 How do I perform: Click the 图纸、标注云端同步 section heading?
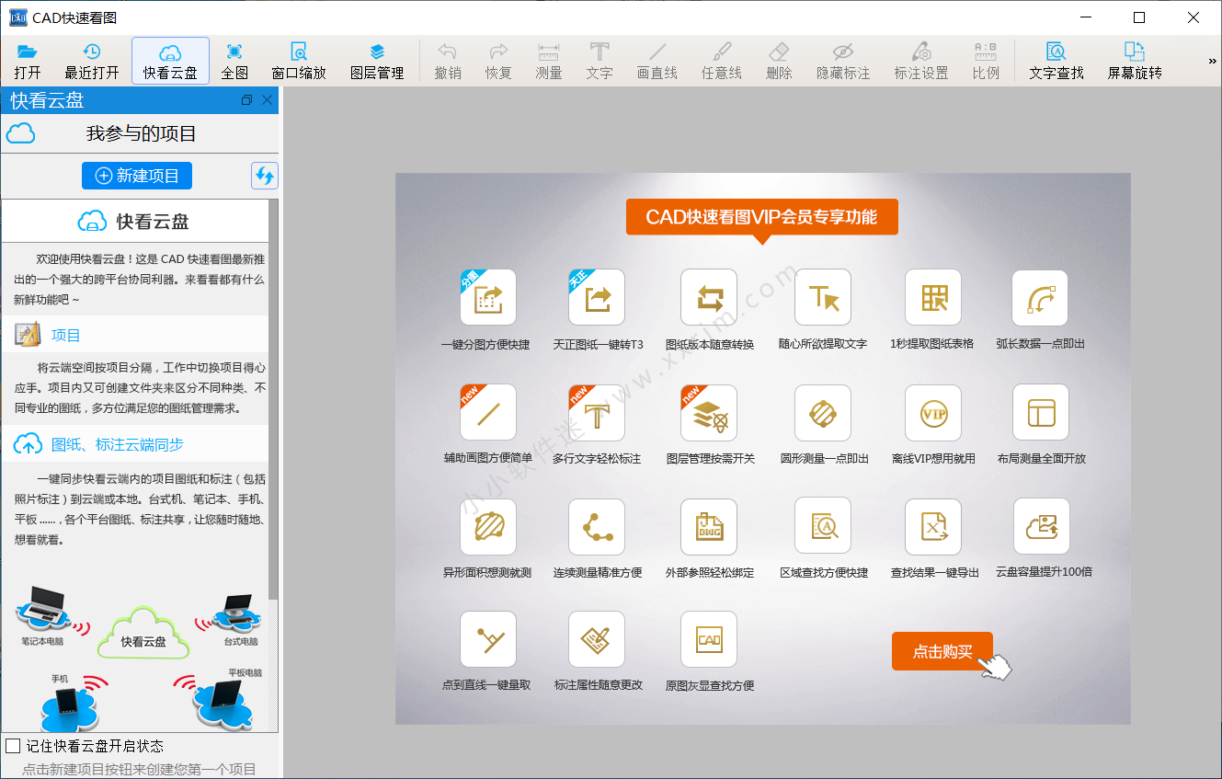(118, 444)
